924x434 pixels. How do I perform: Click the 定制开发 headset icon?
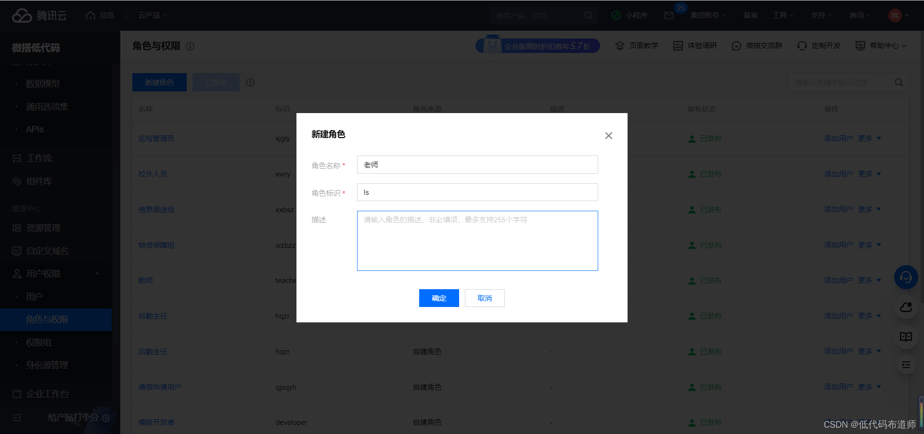(x=802, y=46)
